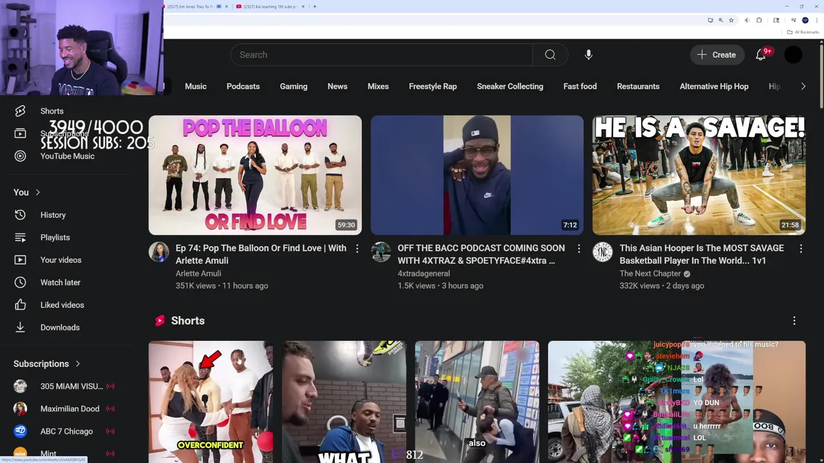824x463 pixels.
Task: Open the short captioned WHAT
Action: coord(344,402)
